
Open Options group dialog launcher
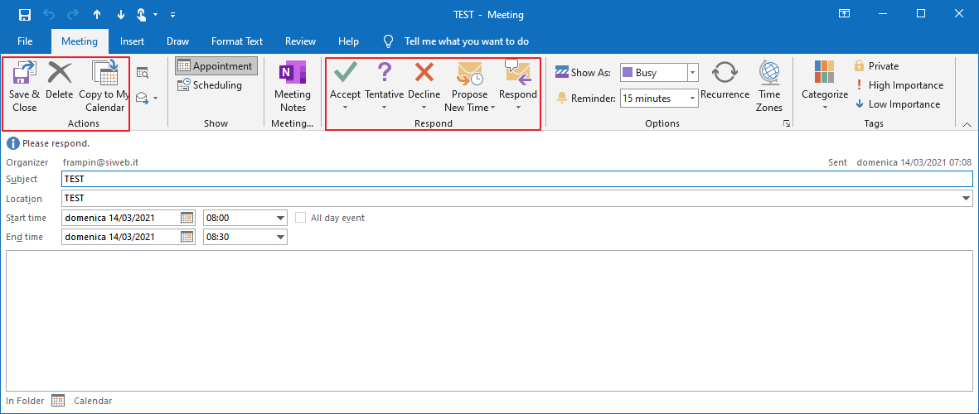click(x=787, y=124)
